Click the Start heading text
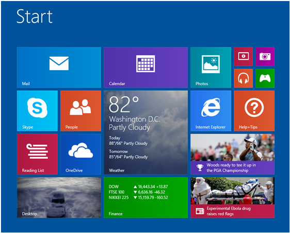Viewport: 290px width, 233px height. tap(35, 16)
